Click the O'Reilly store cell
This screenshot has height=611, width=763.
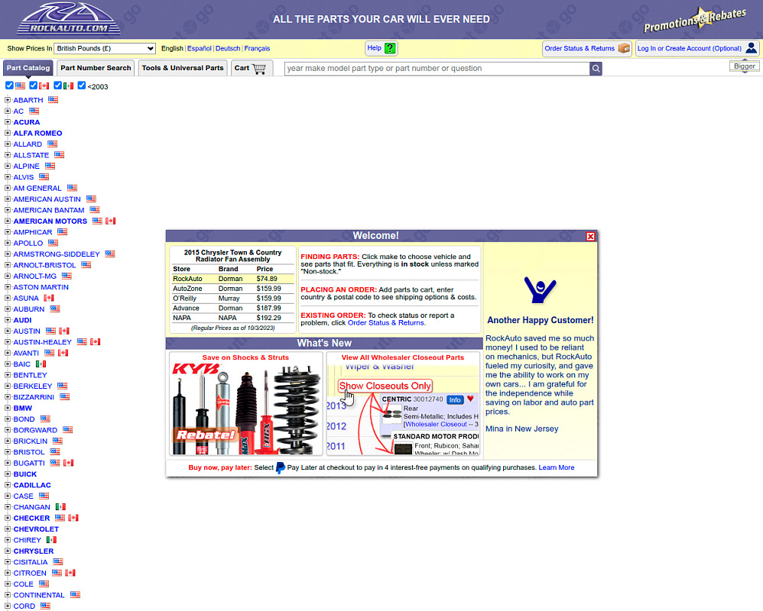pos(184,299)
